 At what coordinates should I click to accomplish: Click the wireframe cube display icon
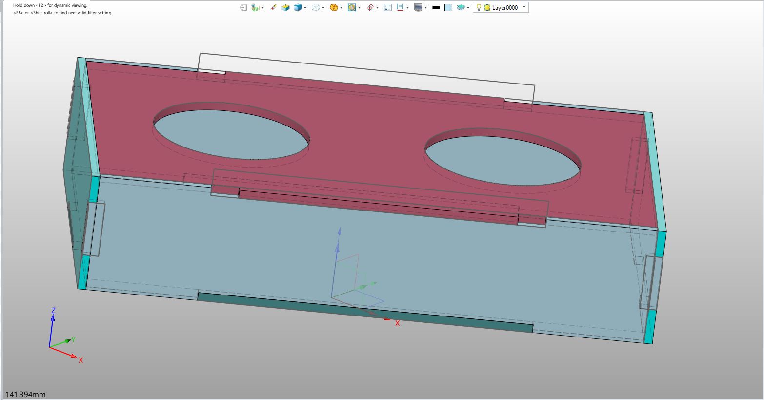(x=316, y=7)
